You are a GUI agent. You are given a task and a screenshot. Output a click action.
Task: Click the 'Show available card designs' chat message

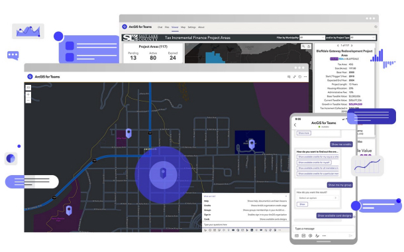[334, 216]
